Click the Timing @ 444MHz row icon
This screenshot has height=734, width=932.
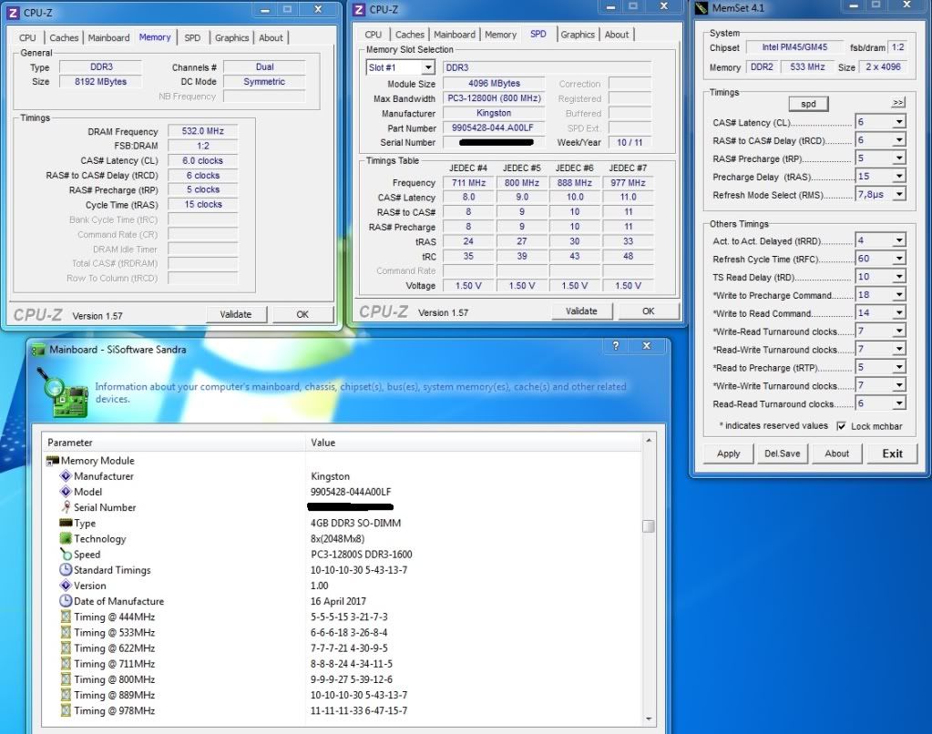pos(66,617)
